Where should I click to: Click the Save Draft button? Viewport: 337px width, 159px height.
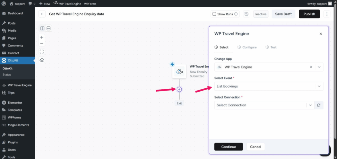click(283, 14)
